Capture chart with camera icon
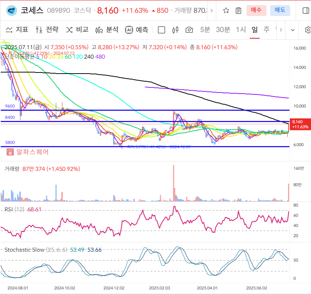 189,30
